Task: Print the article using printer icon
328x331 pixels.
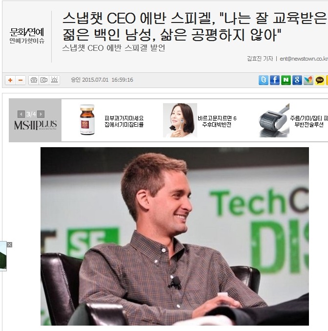Action: tap(34, 80)
